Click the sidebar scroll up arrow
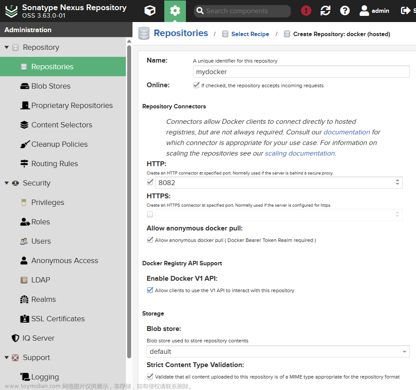The height and width of the screenshot is (390, 416). tap(129, 41)
